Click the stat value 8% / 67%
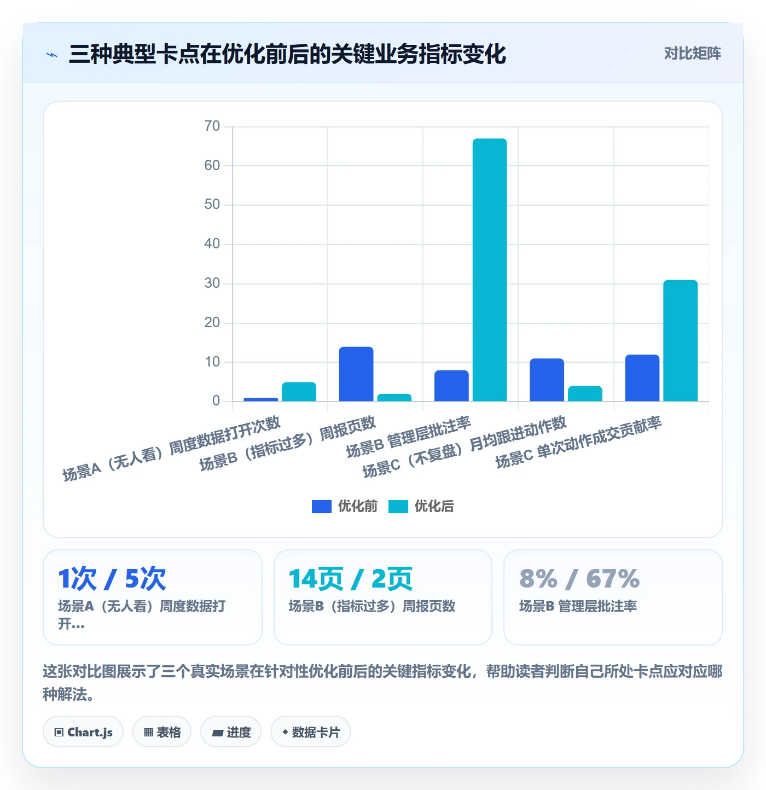Viewport: 766px width, 790px height. (579, 579)
